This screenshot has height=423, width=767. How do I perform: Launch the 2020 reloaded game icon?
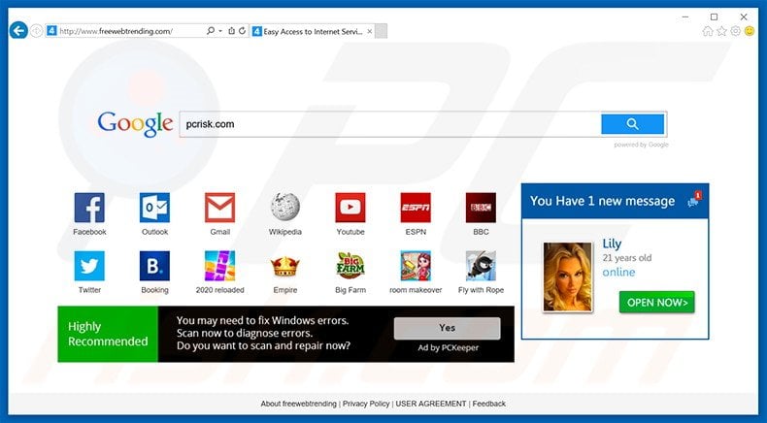[219, 266]
